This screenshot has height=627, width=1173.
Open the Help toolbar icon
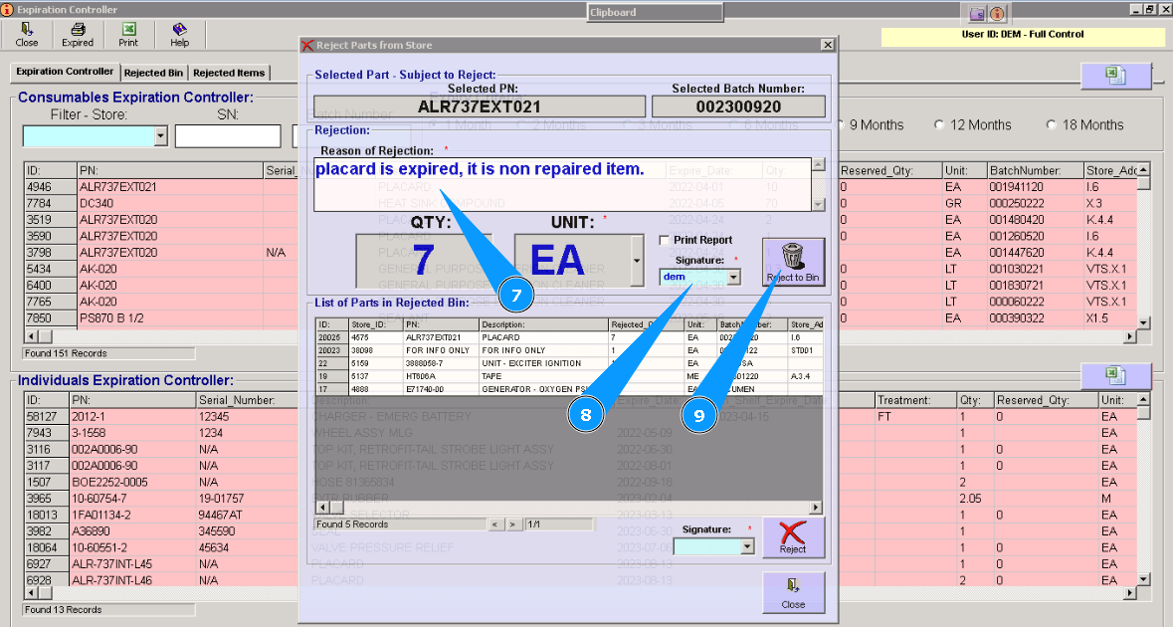tap(179, 35)
